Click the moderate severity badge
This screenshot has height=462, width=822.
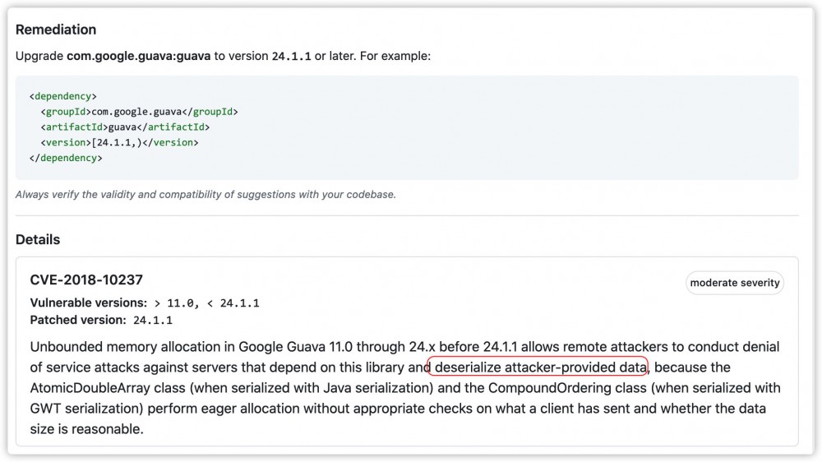click(x=734, y=283)
